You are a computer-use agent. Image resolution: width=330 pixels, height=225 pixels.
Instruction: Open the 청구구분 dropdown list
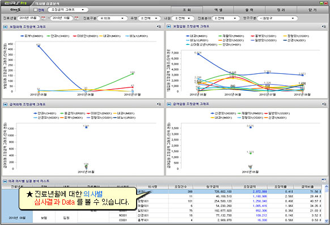pyautogui.click(x=277, y=18)
